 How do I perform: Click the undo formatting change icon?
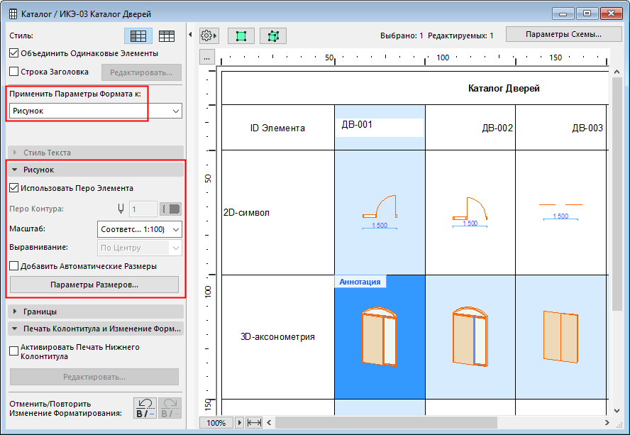pos(145,408)
